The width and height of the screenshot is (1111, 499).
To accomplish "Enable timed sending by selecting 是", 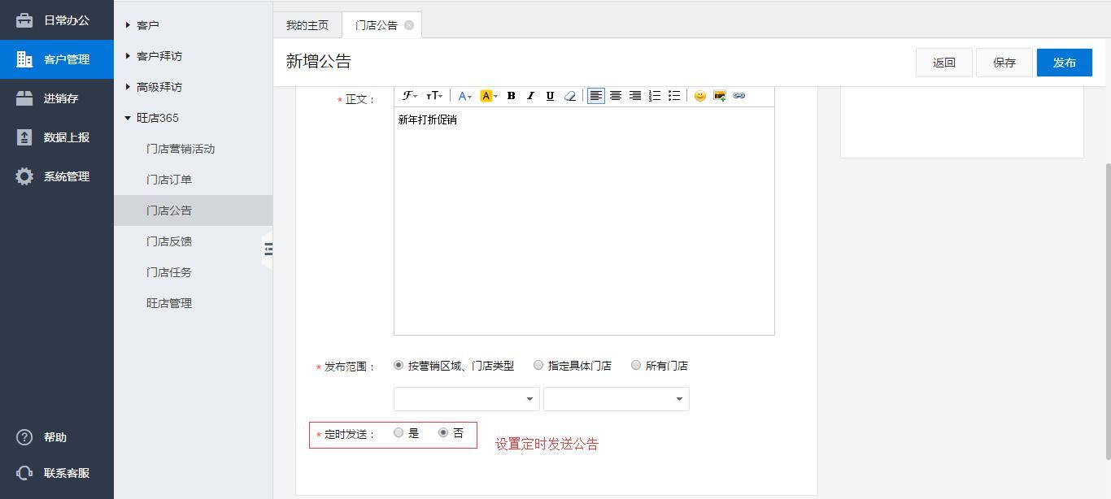I will 399,433.
